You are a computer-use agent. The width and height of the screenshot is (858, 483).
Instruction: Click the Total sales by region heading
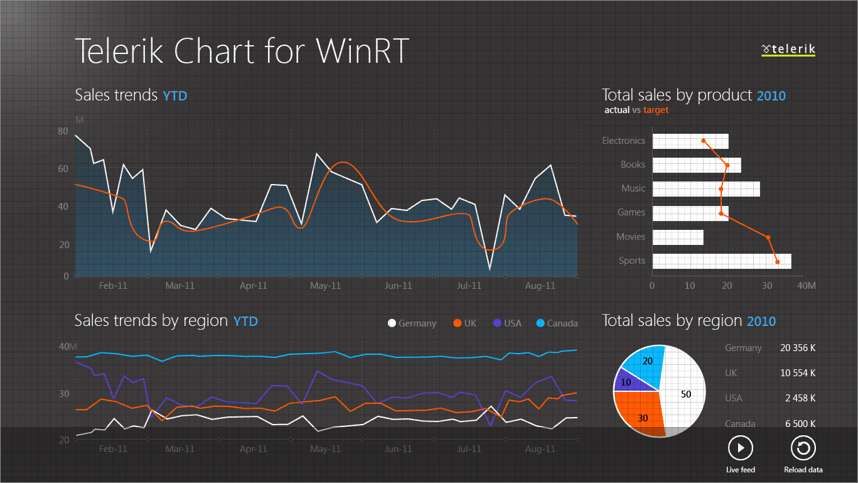[x=689, y=321]
